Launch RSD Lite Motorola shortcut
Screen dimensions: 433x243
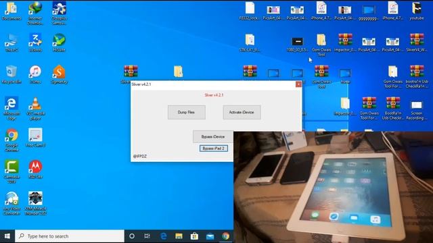tap(35, 169)
